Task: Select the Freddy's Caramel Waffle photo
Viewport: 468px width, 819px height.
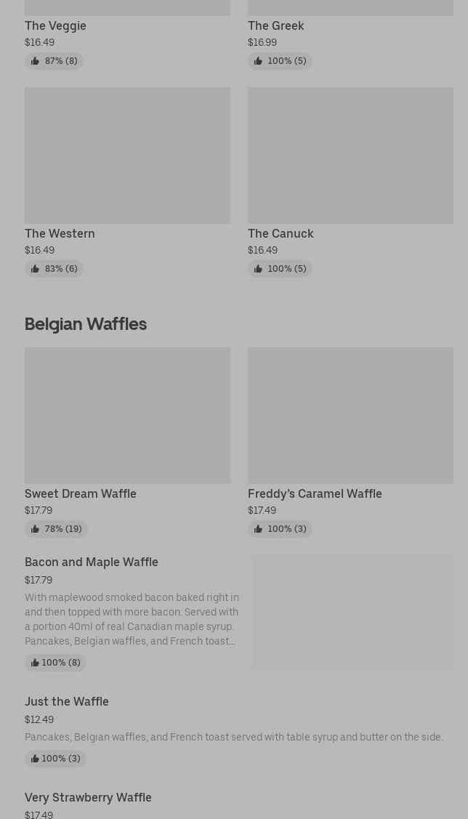Action: click(x=350, y=416)
